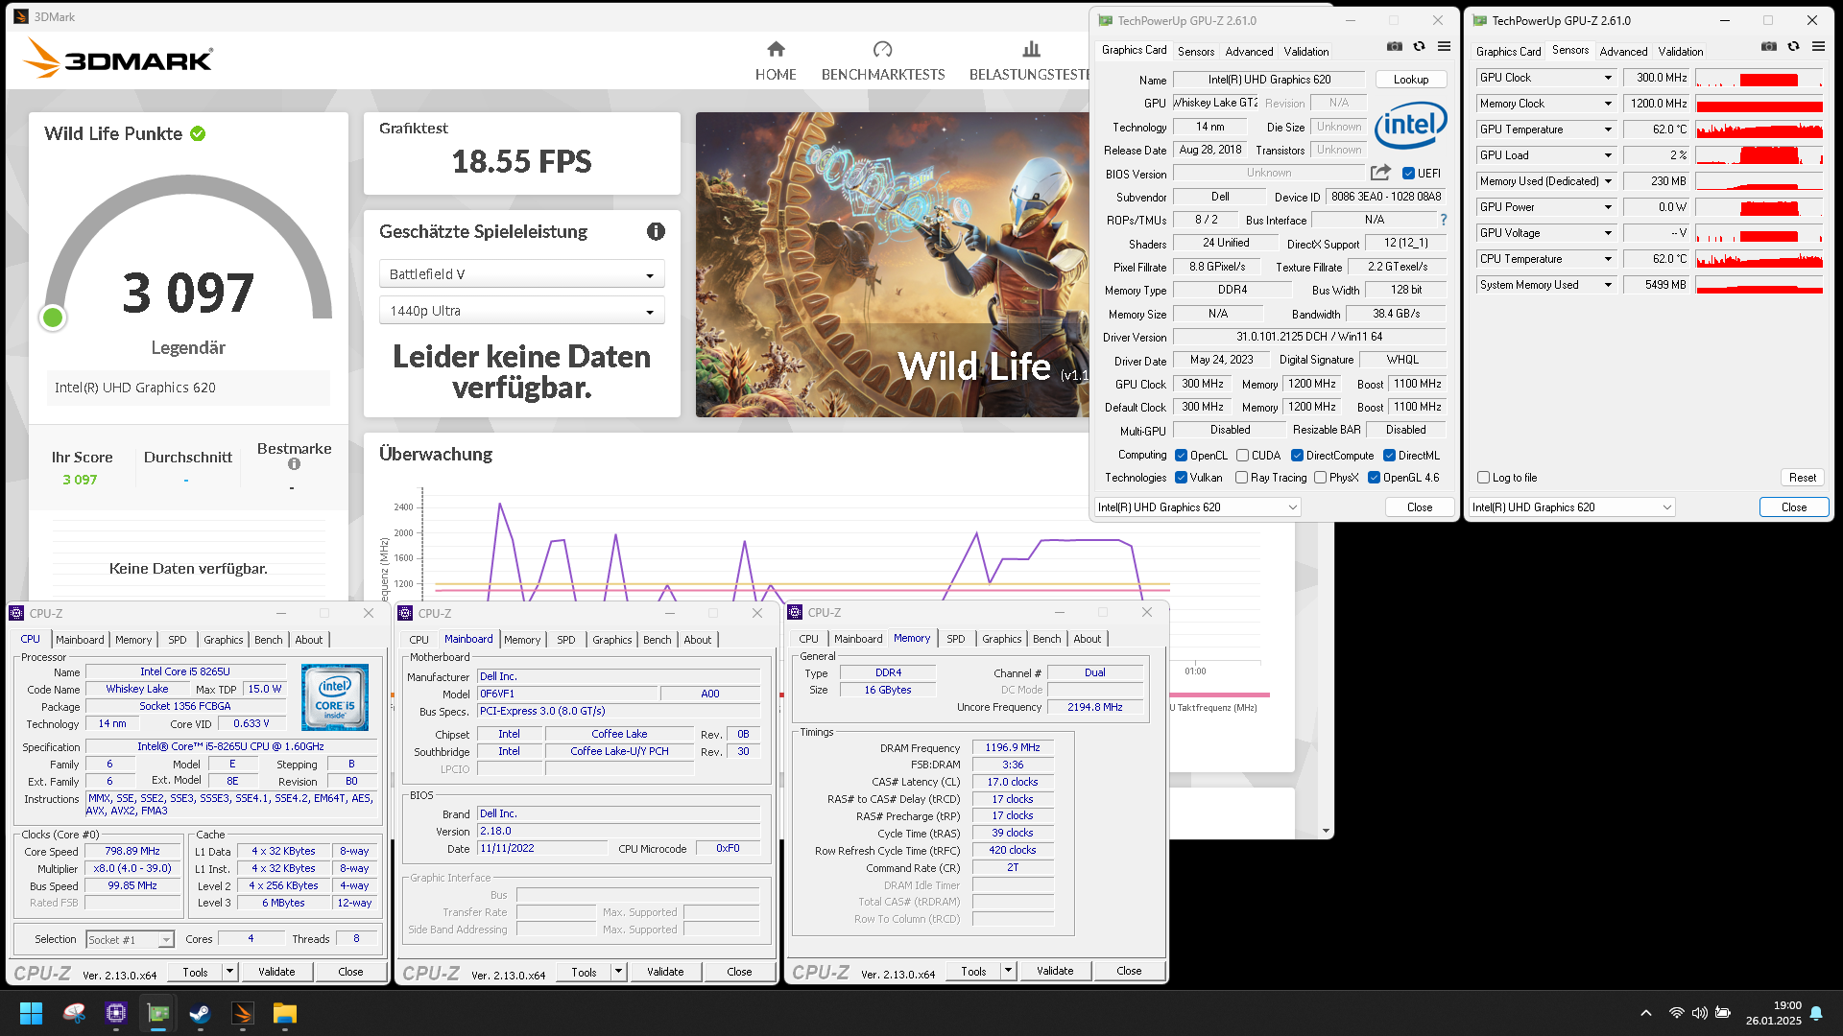Open GPU selector in GPU-Z Graphics Card window
Image resolution: width=1843 pixels, height=1036 pixels.
tap(1198, 507)
